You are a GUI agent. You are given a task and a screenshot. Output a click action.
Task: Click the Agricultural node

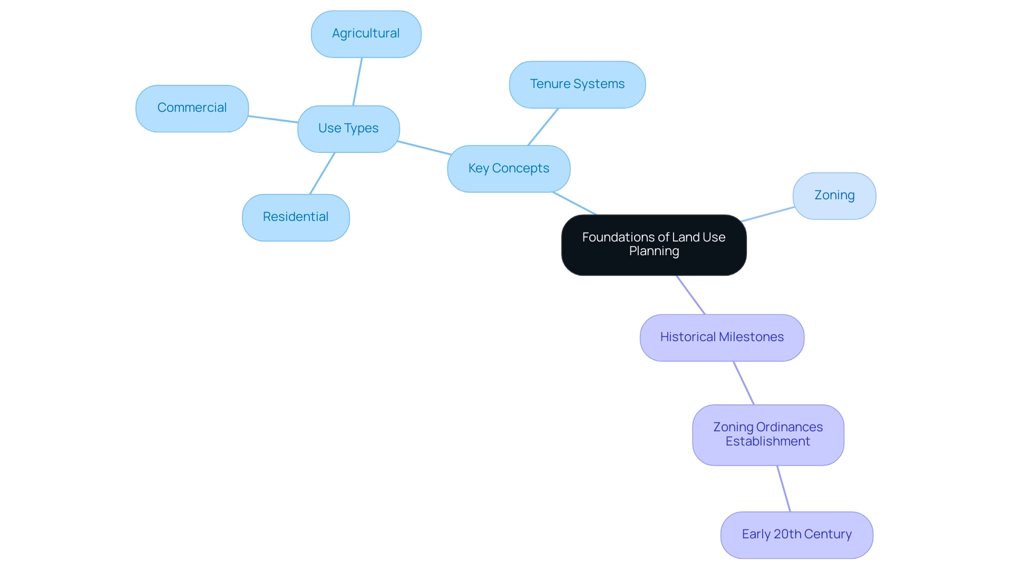[366, 33]
